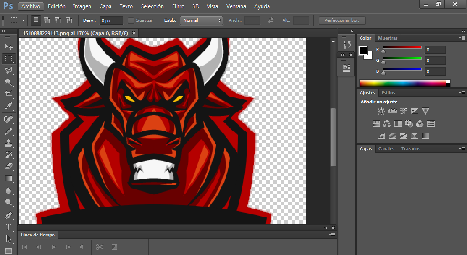Screen dimensions: 467x255
Task: Select the Horizontal Type tool
Action: click(9, 227)
